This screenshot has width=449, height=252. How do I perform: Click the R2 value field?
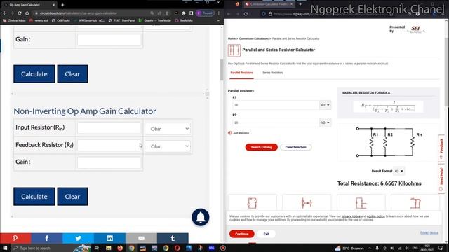276,122
